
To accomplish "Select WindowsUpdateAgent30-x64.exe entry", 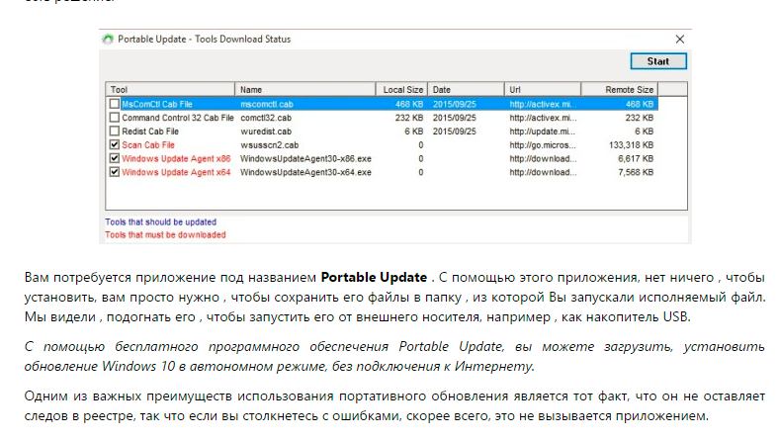I will pos(305,172).
